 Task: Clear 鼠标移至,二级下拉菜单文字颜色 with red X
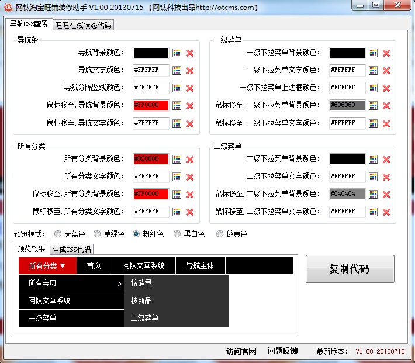coord(386,212)
